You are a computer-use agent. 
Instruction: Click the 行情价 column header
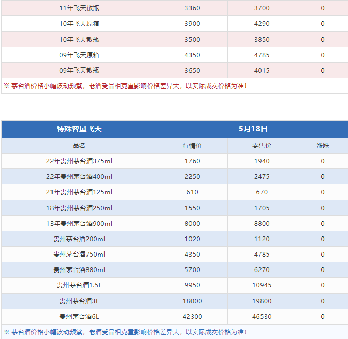(192, 146)
